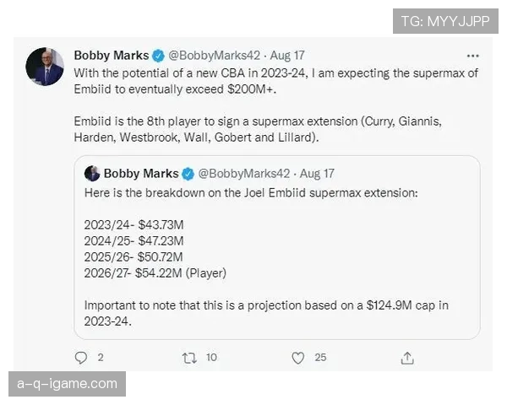Click the reply count 2
Image resolution: width=507 pixels, height=405 pixels.
(101, 358)
